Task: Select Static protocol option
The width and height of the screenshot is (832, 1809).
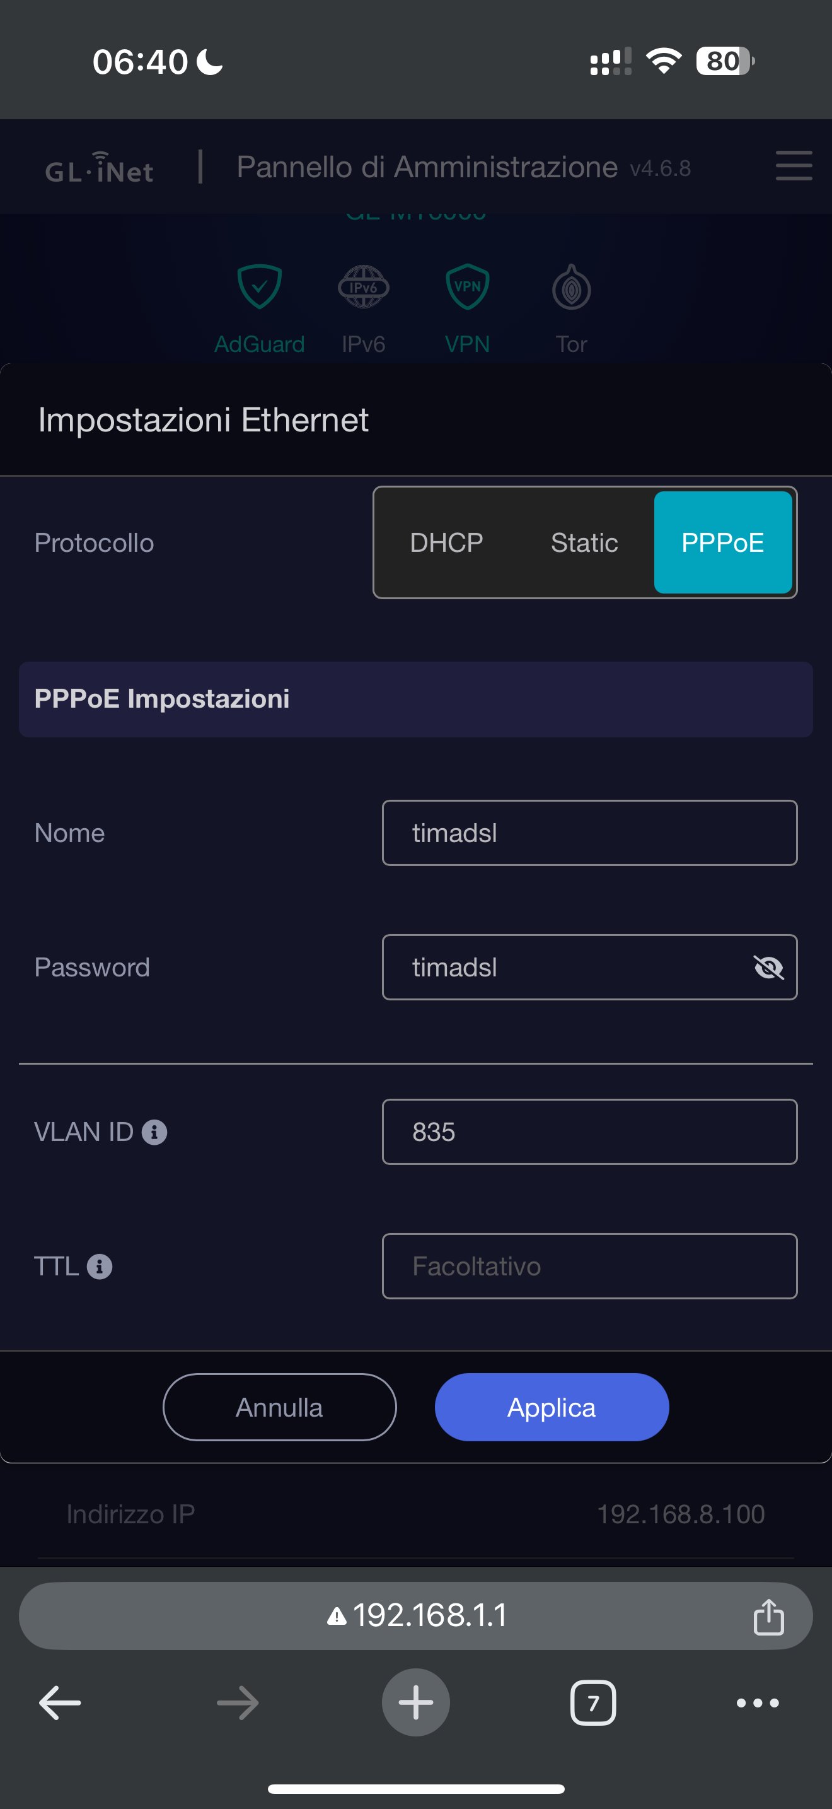Action: point(584,542)
